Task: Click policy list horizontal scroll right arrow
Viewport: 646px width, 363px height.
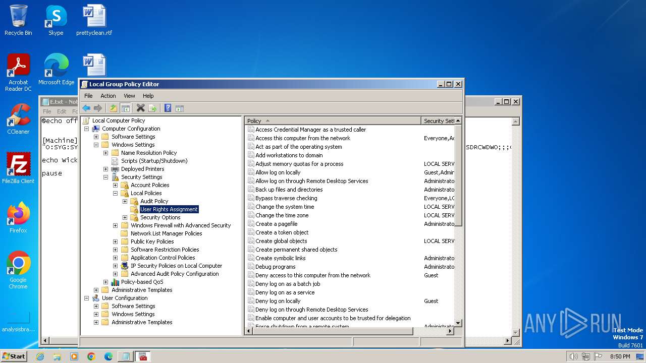Action: point(450,331)
